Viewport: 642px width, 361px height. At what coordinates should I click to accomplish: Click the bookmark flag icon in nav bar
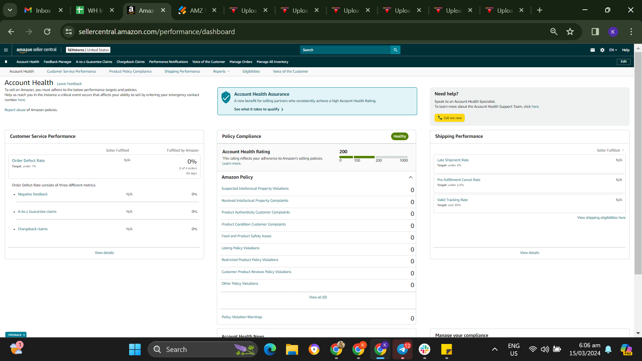6,62
